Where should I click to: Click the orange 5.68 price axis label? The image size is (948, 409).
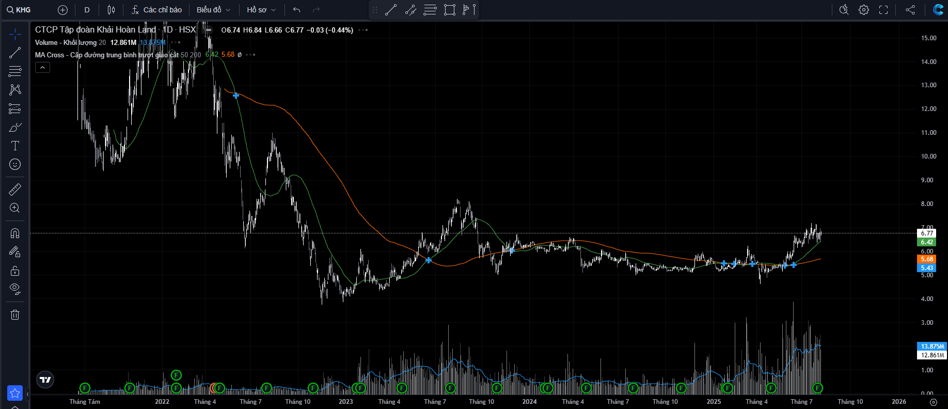point(927,259)
